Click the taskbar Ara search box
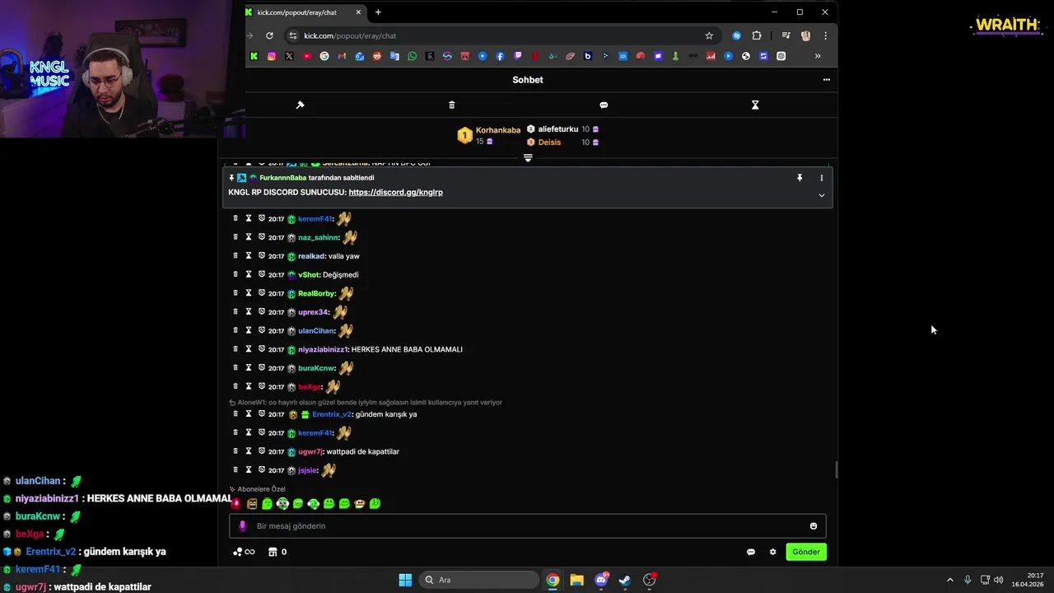The width and height of the screenshot is (1054, 593). pyautogui.click(x=478, y=580)
